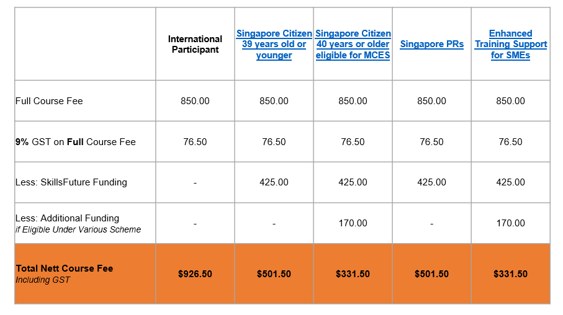
Task: Select the Less: SkillsFuture Funding row label
Action: click(71, 182)
